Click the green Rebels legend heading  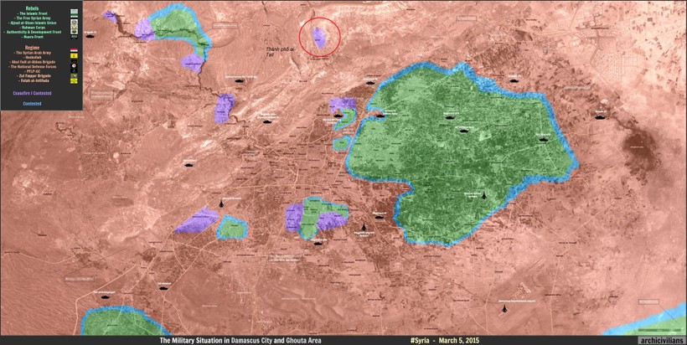[32, 8]
